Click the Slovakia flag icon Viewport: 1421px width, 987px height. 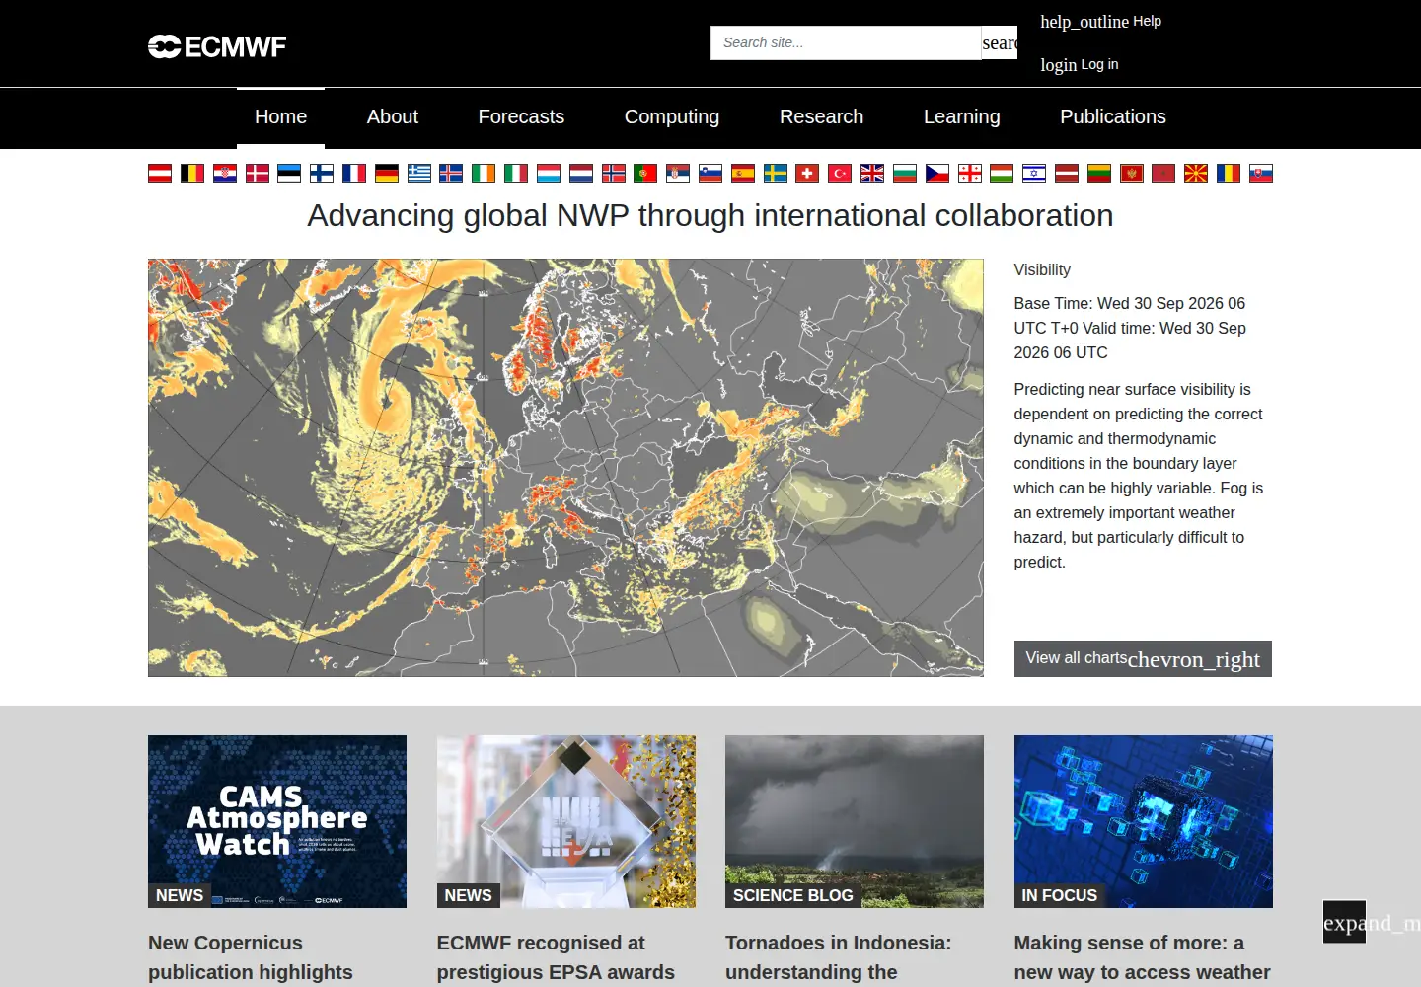[1261, 174]
